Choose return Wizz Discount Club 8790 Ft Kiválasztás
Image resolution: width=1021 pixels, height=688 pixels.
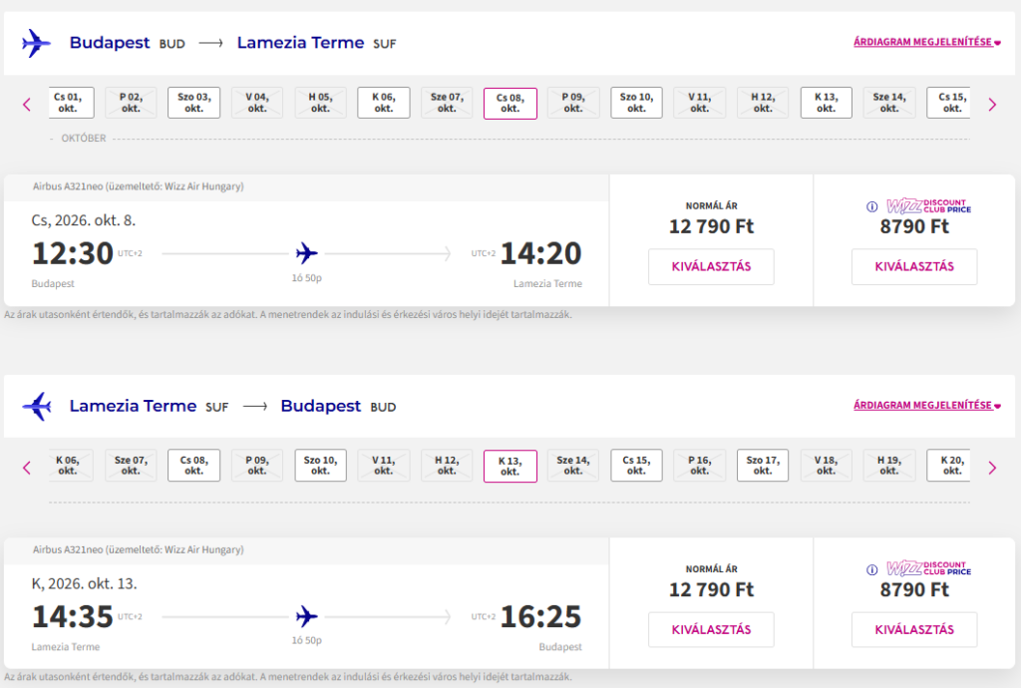(x=914, y=629)
